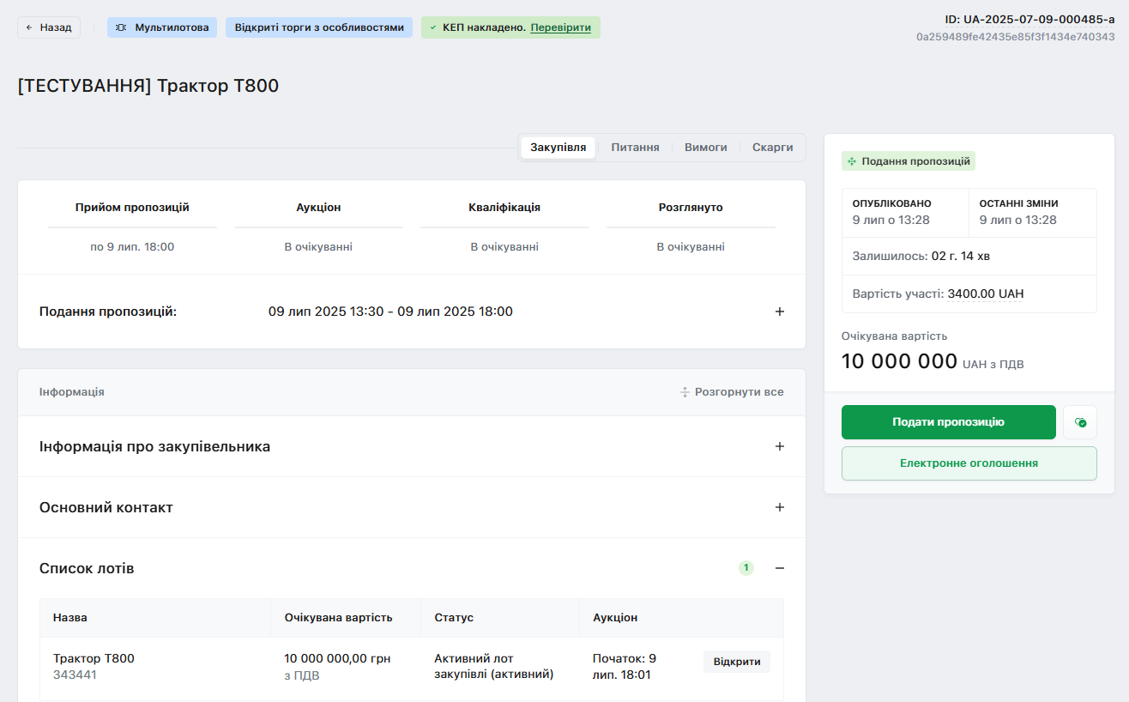1129x702 pixels.
Task: Switch to the Питання tab
Action: coord(635,148)
